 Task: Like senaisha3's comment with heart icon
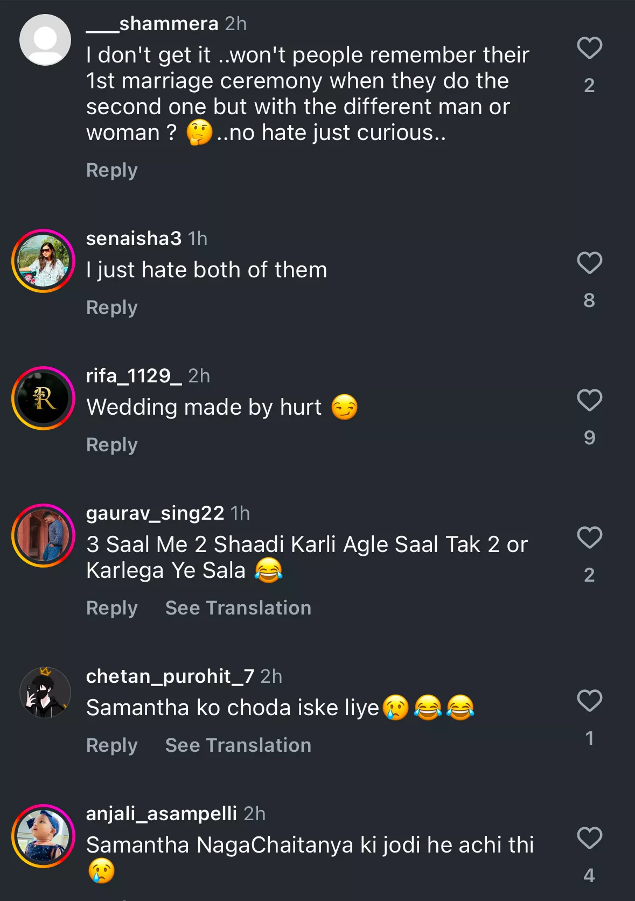(x=589, y=263)
